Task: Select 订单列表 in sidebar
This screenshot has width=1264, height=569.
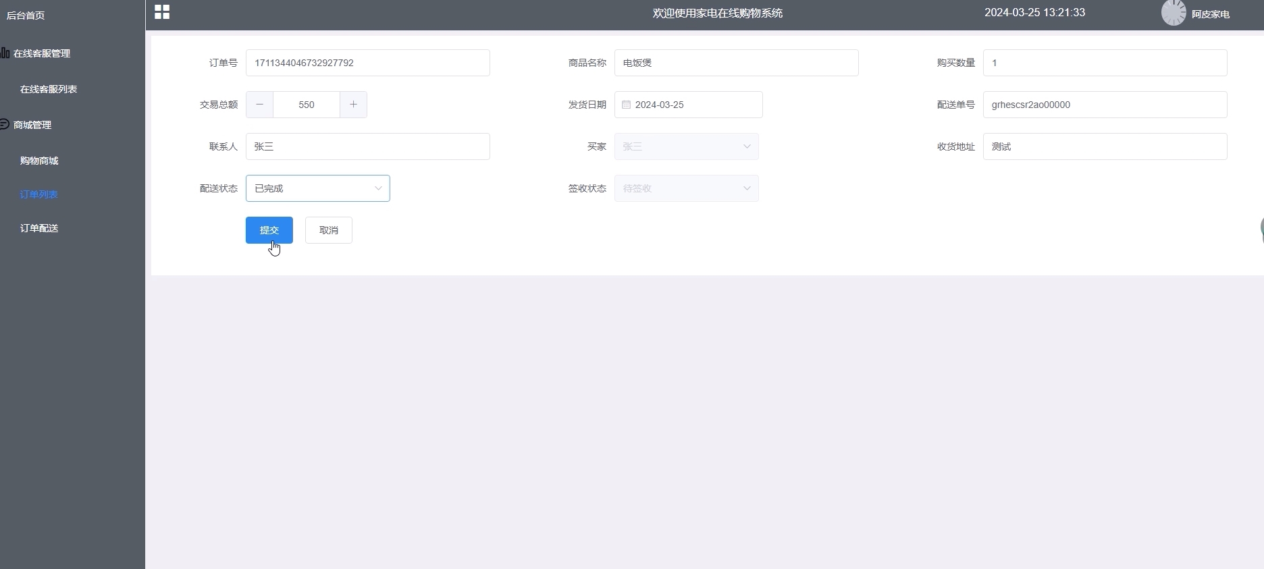Action: [39, 194]
